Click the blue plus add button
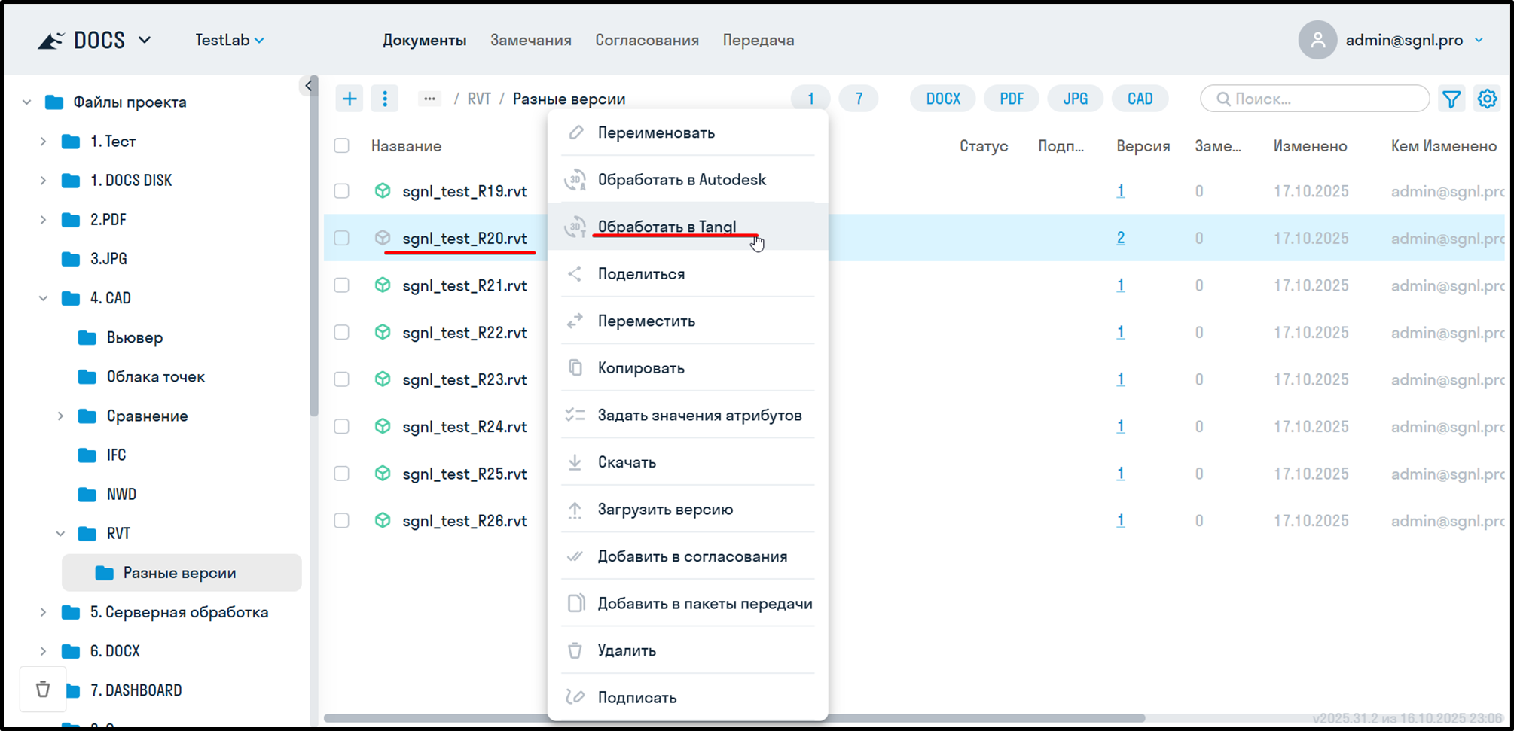Image resolution: width=1514 pixels, height=731 pixels. pos(350,99)
